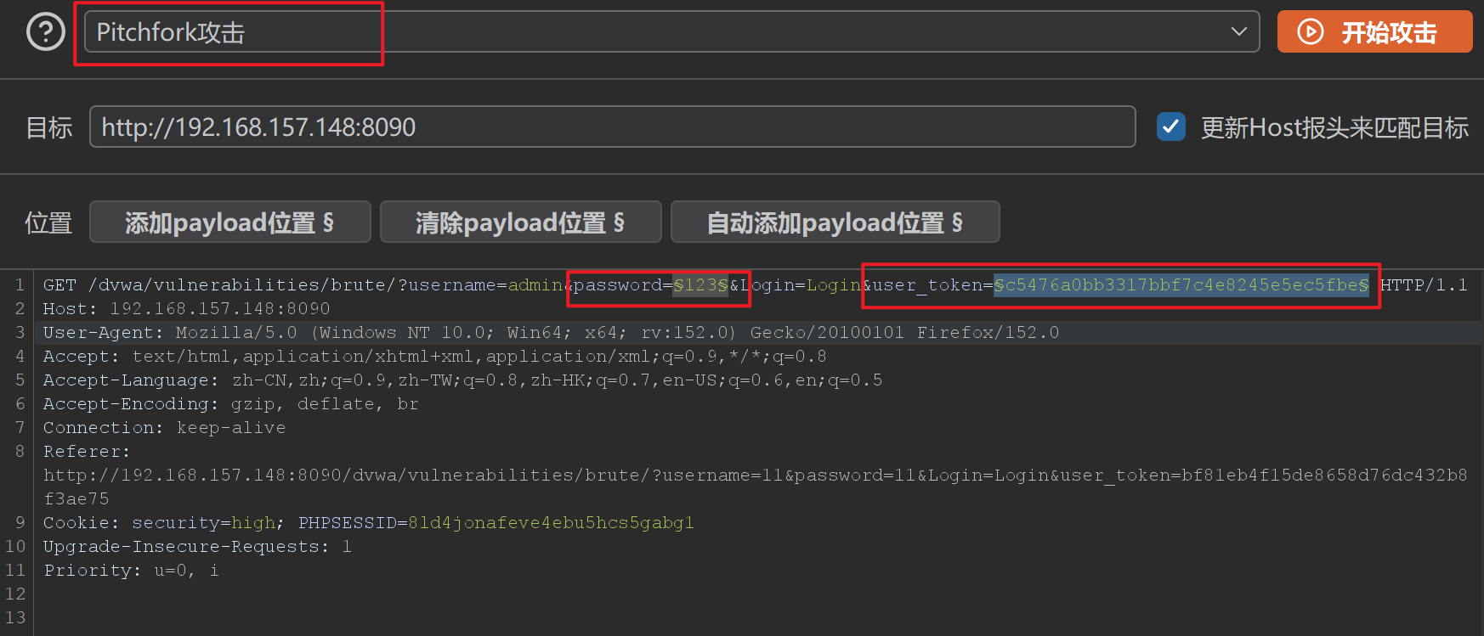1484x636 pixels.
Task: Click the play icon in 开始攻击 button
Action: (x=1311, y=32)
